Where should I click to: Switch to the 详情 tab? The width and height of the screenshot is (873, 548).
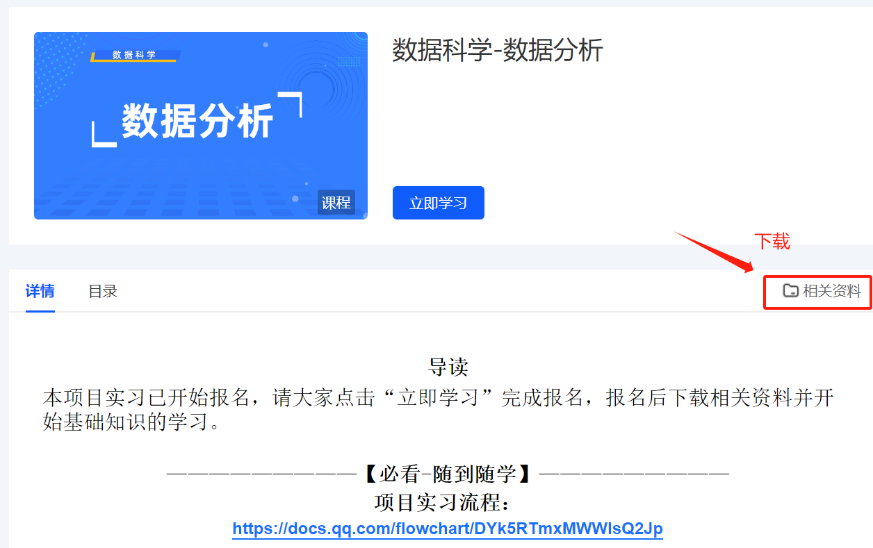[x=40, y=291]
